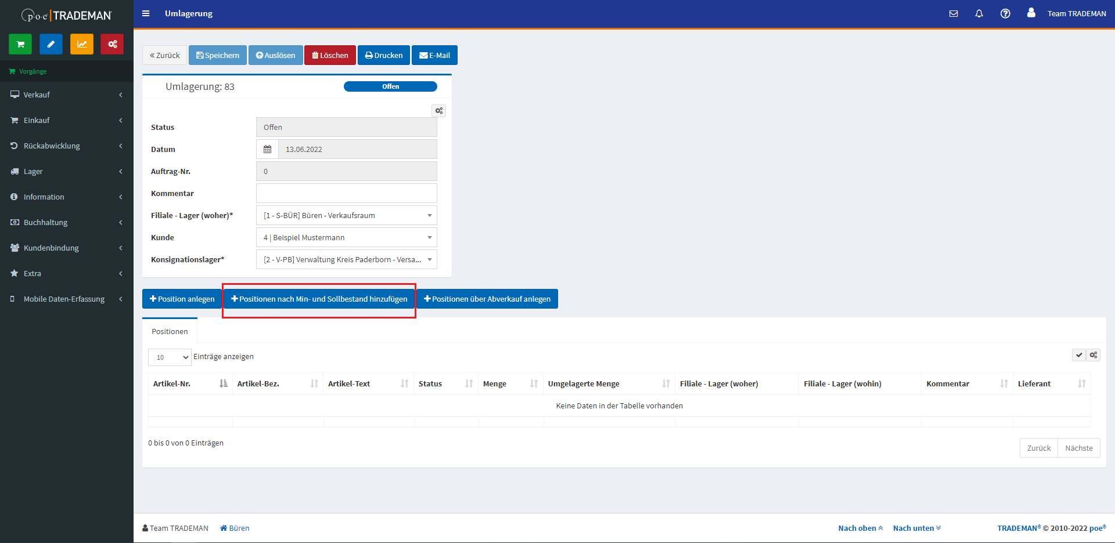Open notifications bell icon
This screenshot has height=543, width=1115.
(979, 13)
